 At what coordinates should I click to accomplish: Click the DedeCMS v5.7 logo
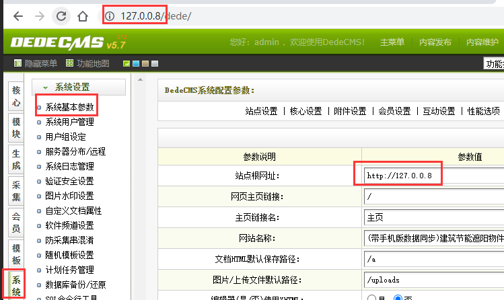pyautogui.click(x=67, y=43)
